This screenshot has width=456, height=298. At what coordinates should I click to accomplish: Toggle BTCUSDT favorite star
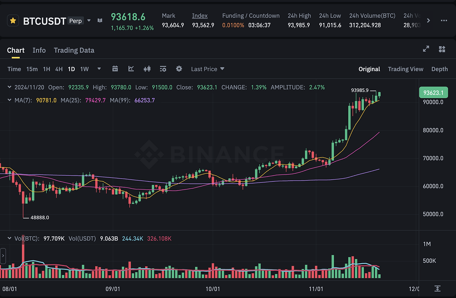[13, 20]
